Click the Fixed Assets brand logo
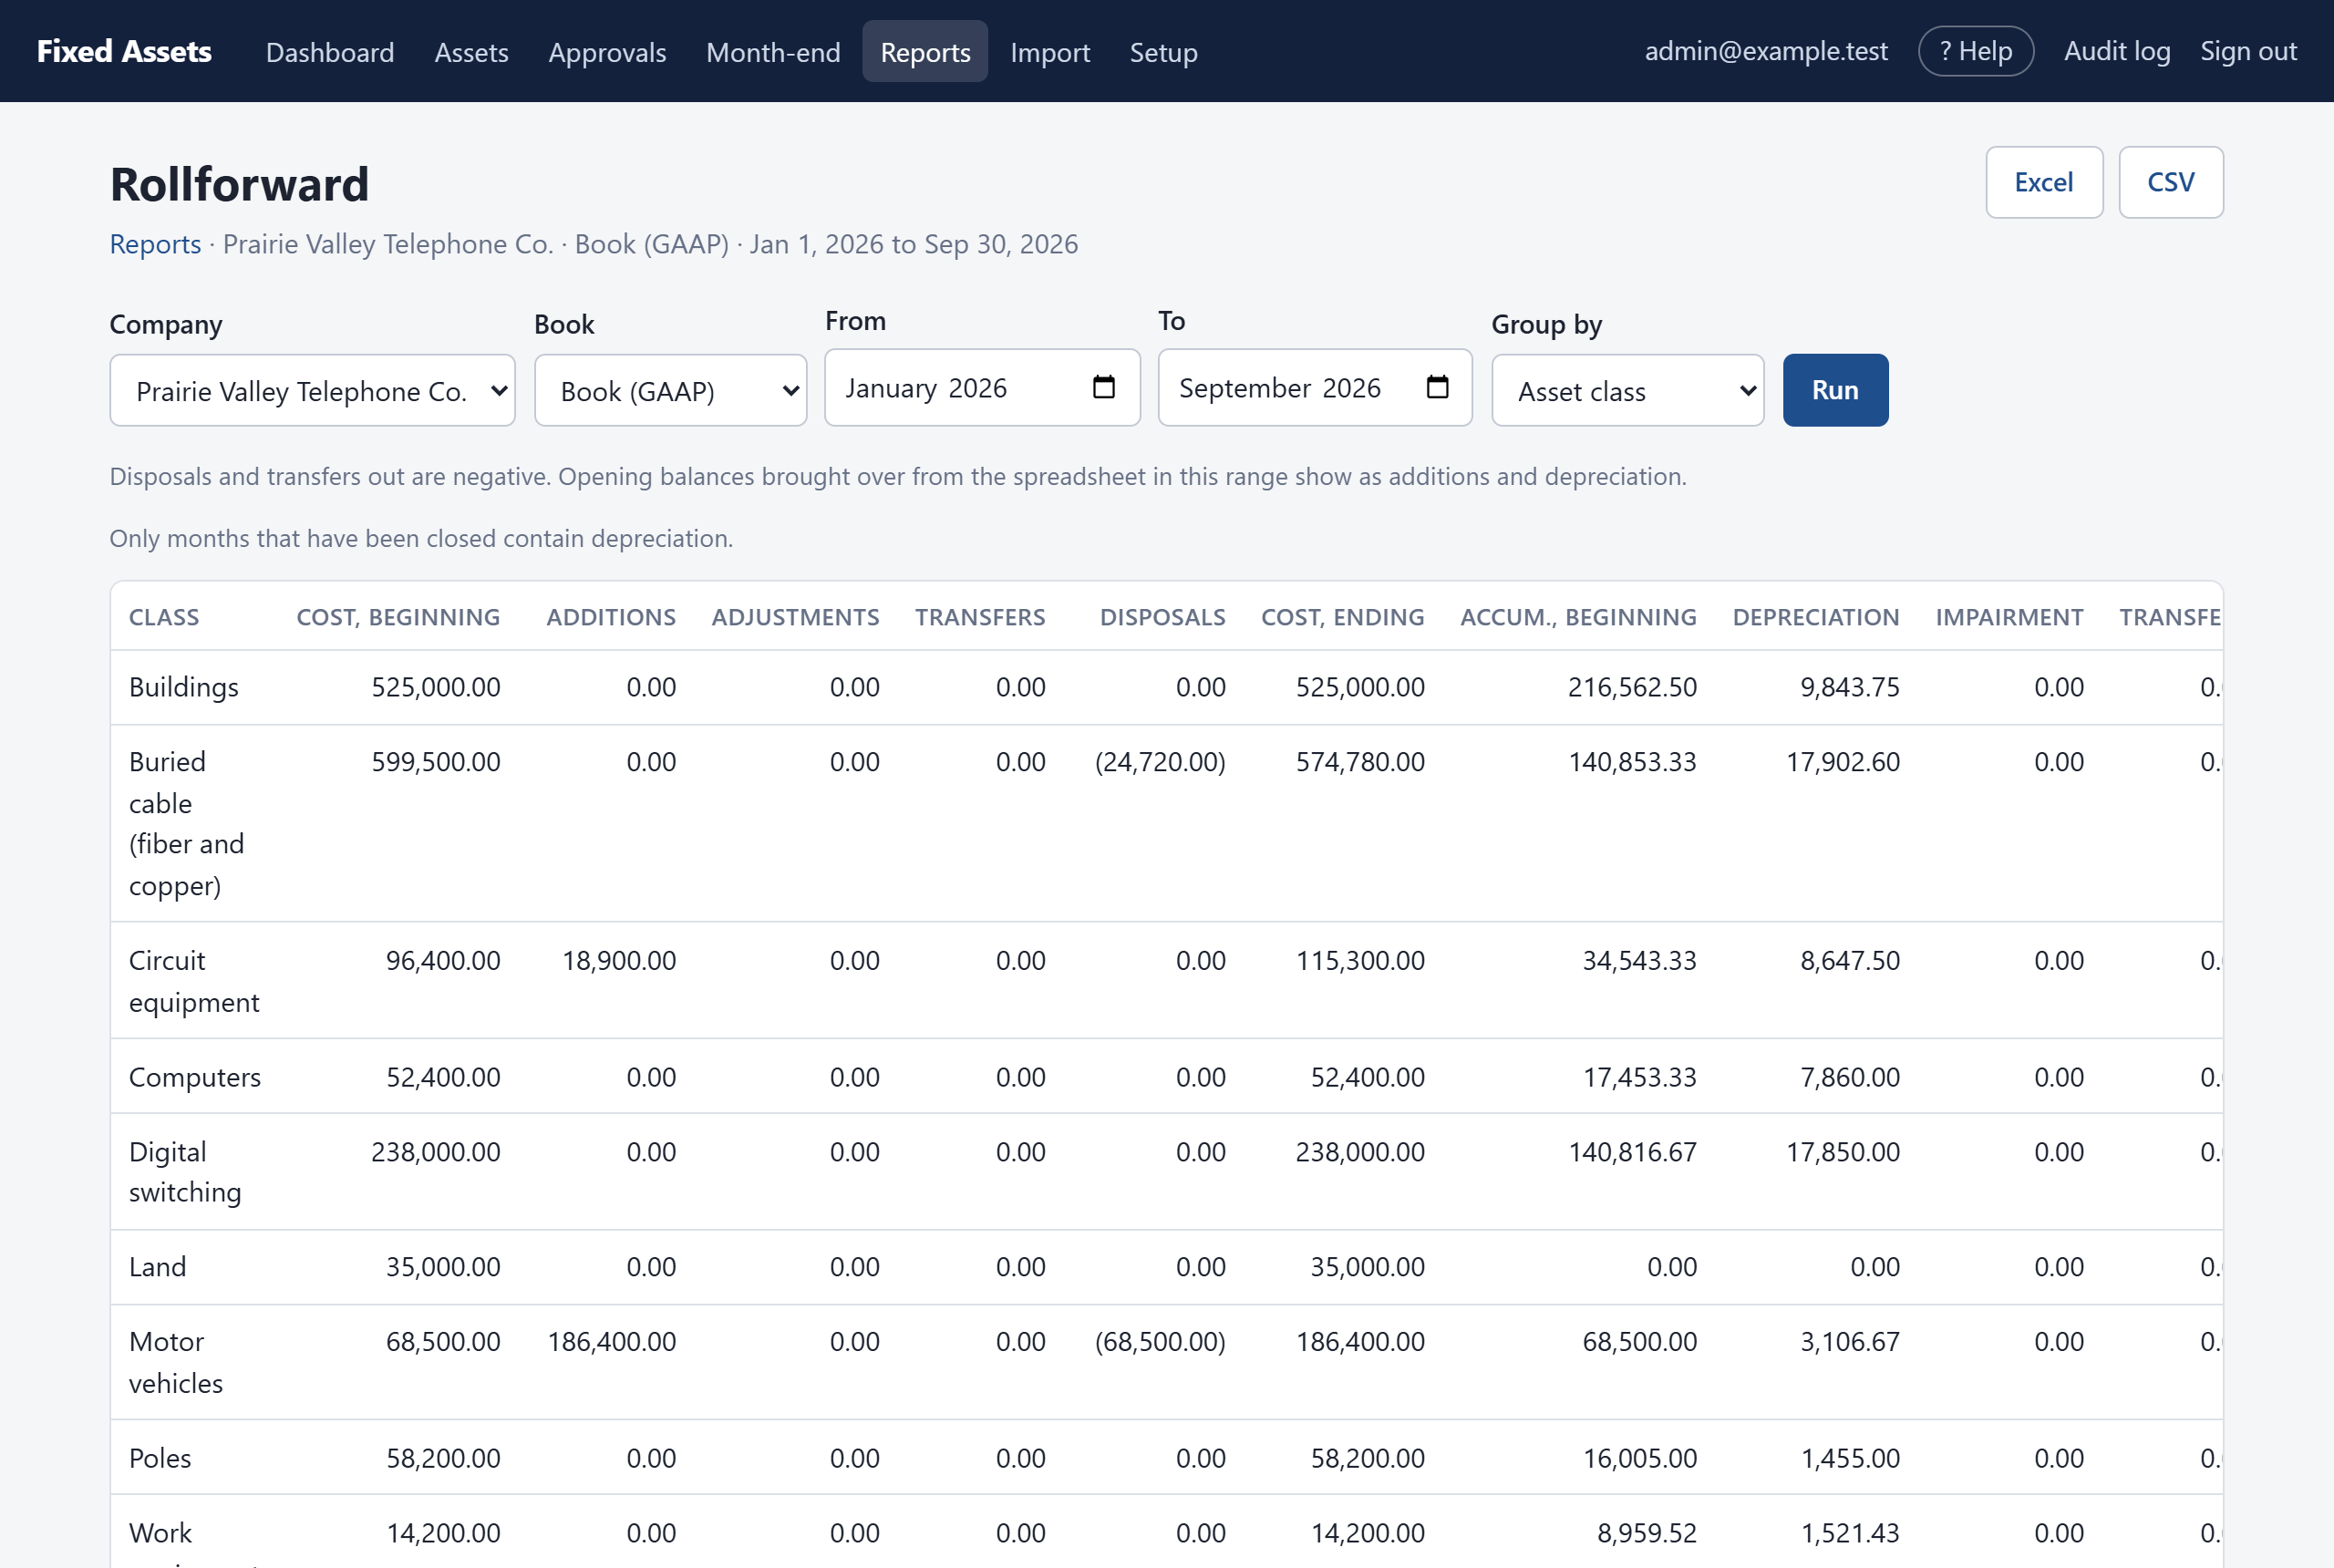 124,51
